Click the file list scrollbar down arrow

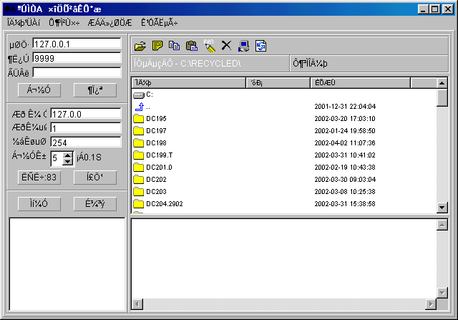pyautogui.click(x=442, y=208)
